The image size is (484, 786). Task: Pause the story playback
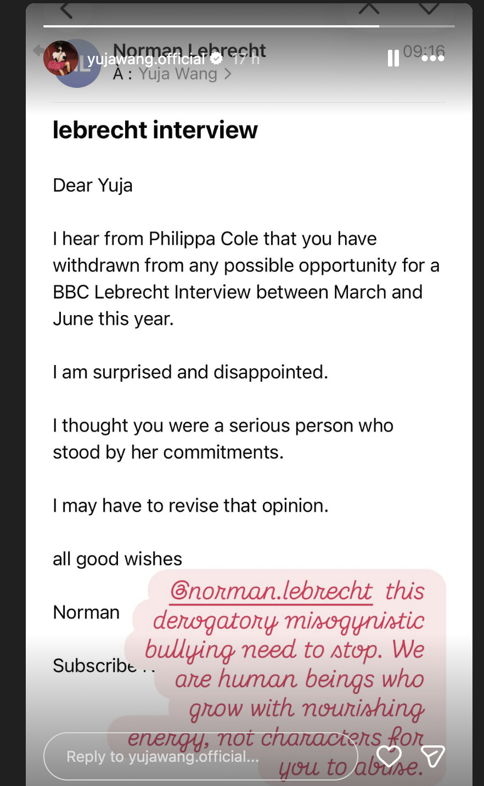click(393, 58)
